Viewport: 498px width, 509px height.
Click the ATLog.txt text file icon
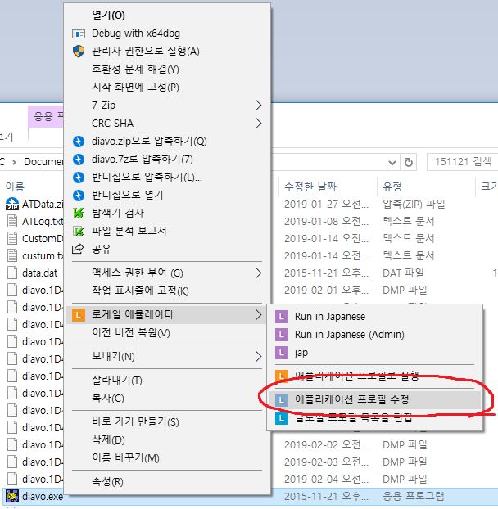coord(12,222)
